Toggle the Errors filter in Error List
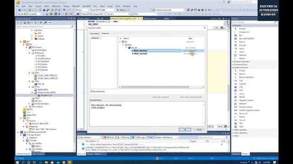Image resolution: width=293 pixels, height=164 pixels. [109, 137]
